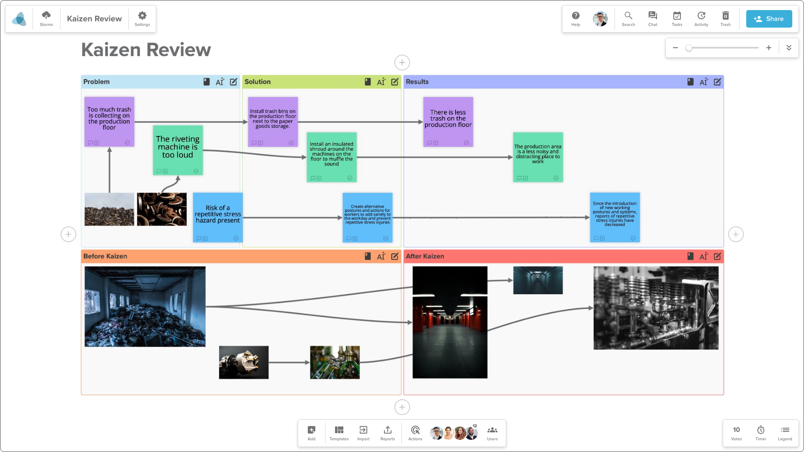This screenshot has width=804, height=452.
Task: Toggle checkmark on 'Too much trash' note
Action: click(x=127, y=143)
